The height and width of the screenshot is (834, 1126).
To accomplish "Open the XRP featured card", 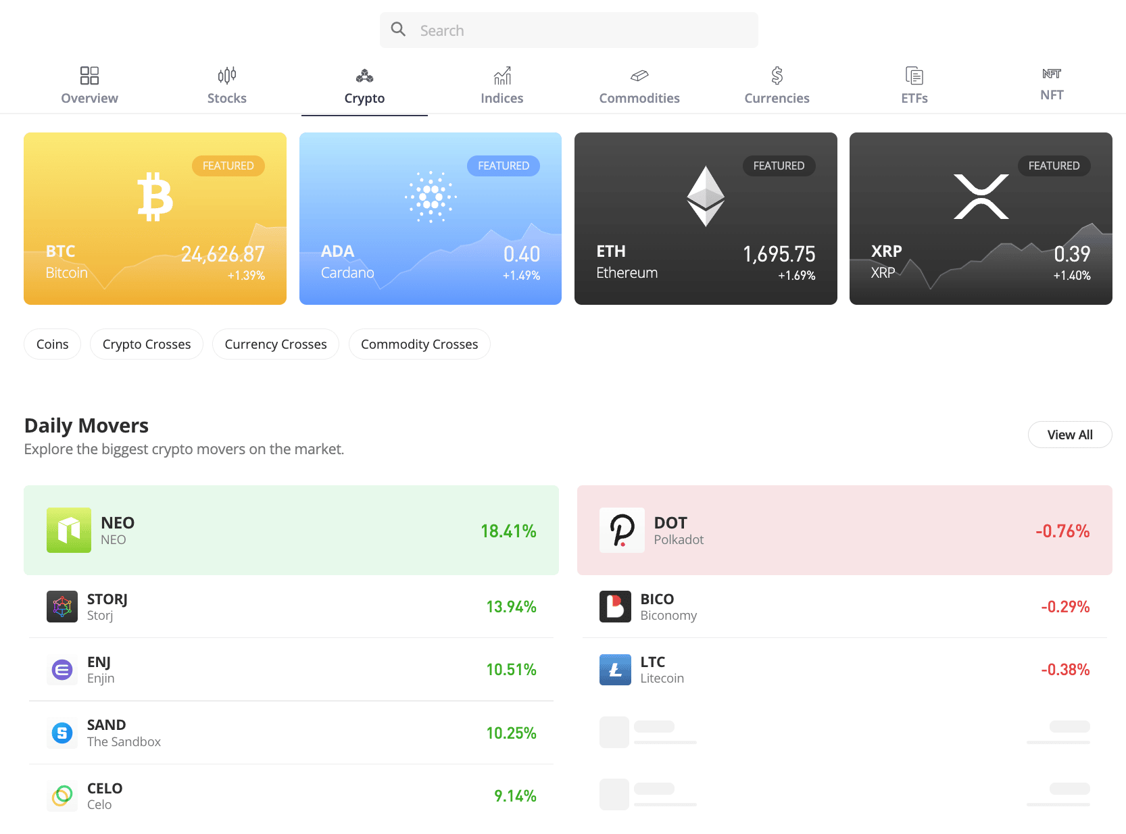I will 981,218.
